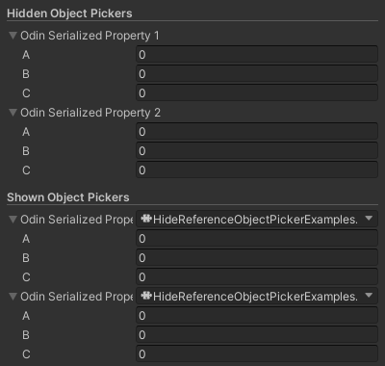Image resolution: width=385 pixels, height=366 pixels.
Task: Click dropdown arrow of first object picker
Action: pos(369,219)
